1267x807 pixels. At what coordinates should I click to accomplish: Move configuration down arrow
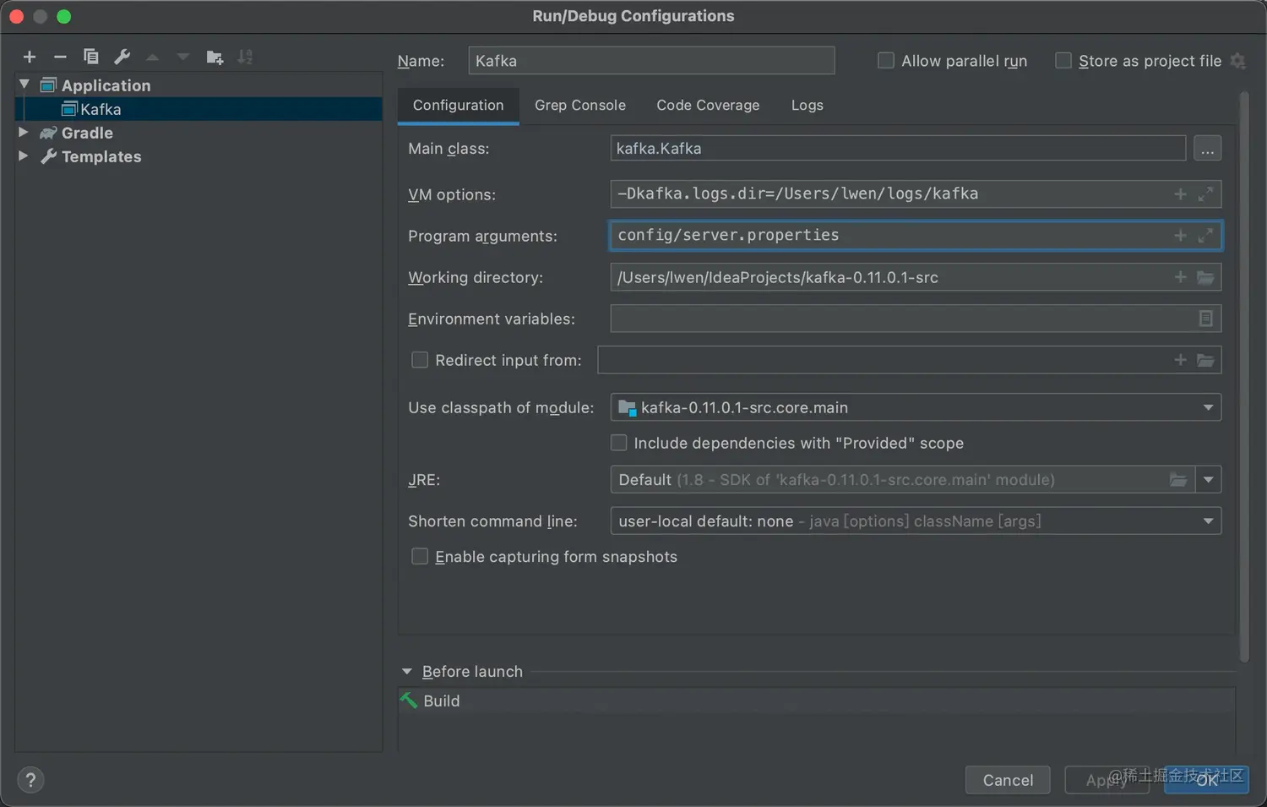coord(183,57)
